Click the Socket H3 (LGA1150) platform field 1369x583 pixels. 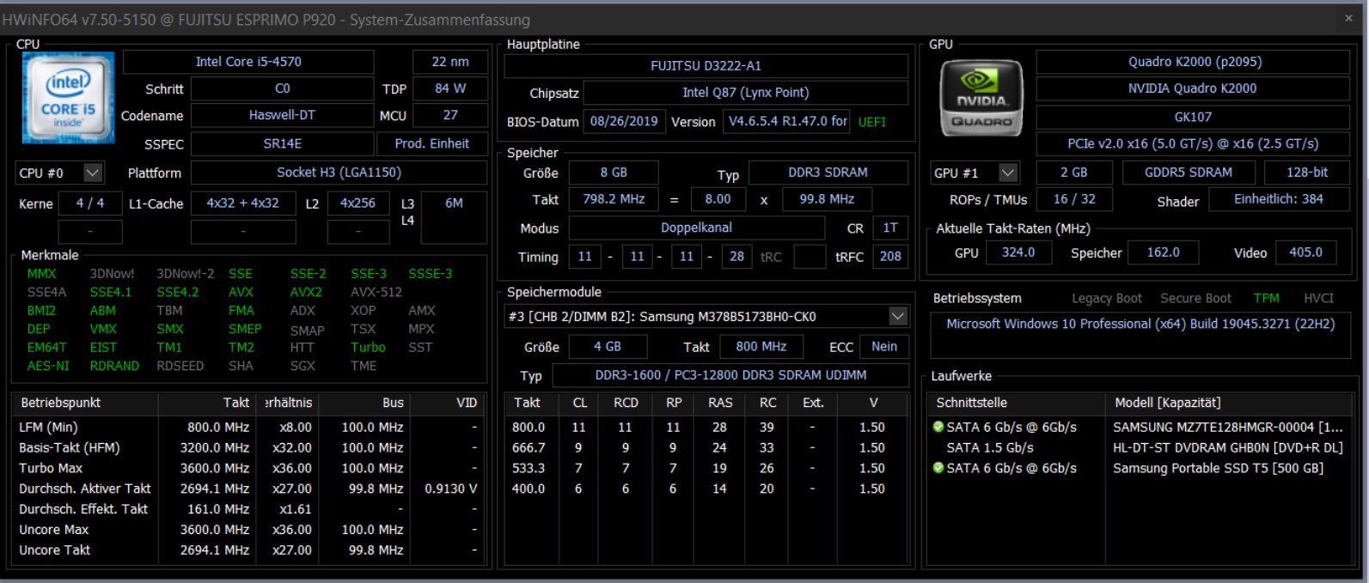pyautogui.click(x=339, y=173)
